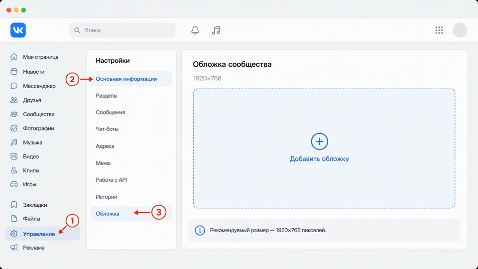Click the Настройки heading
The width and height of the screenshot is (478, 269).
click(x=113, y=61)
